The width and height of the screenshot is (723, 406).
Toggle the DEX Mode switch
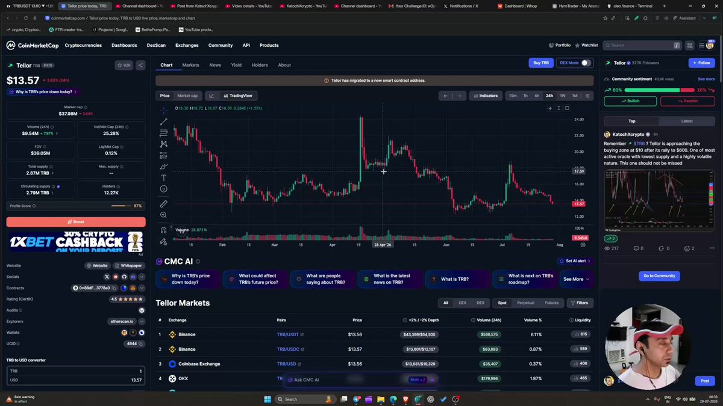click(x=586, y=63)
